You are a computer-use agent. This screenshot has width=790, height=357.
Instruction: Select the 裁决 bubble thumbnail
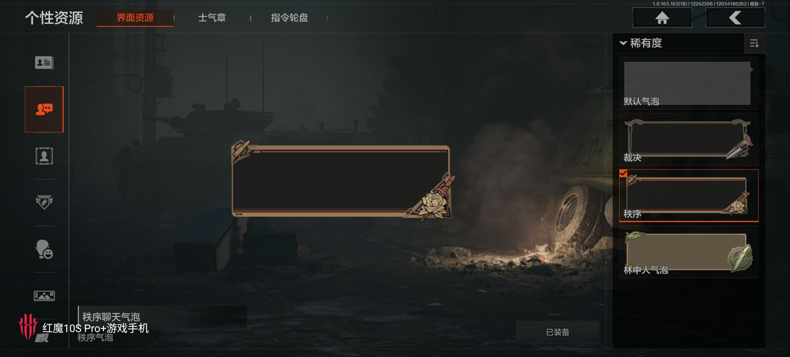(x=689, y=139)
